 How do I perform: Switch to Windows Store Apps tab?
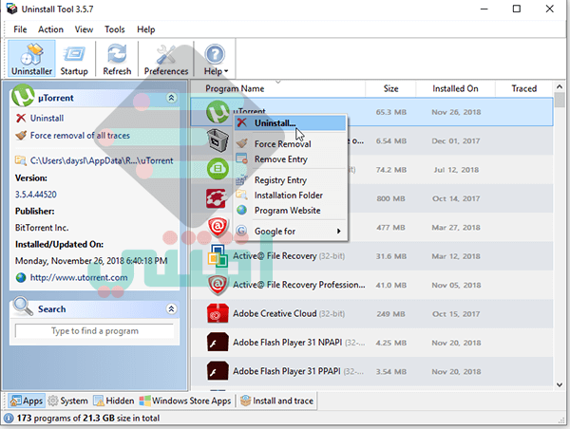coord(185,401)
